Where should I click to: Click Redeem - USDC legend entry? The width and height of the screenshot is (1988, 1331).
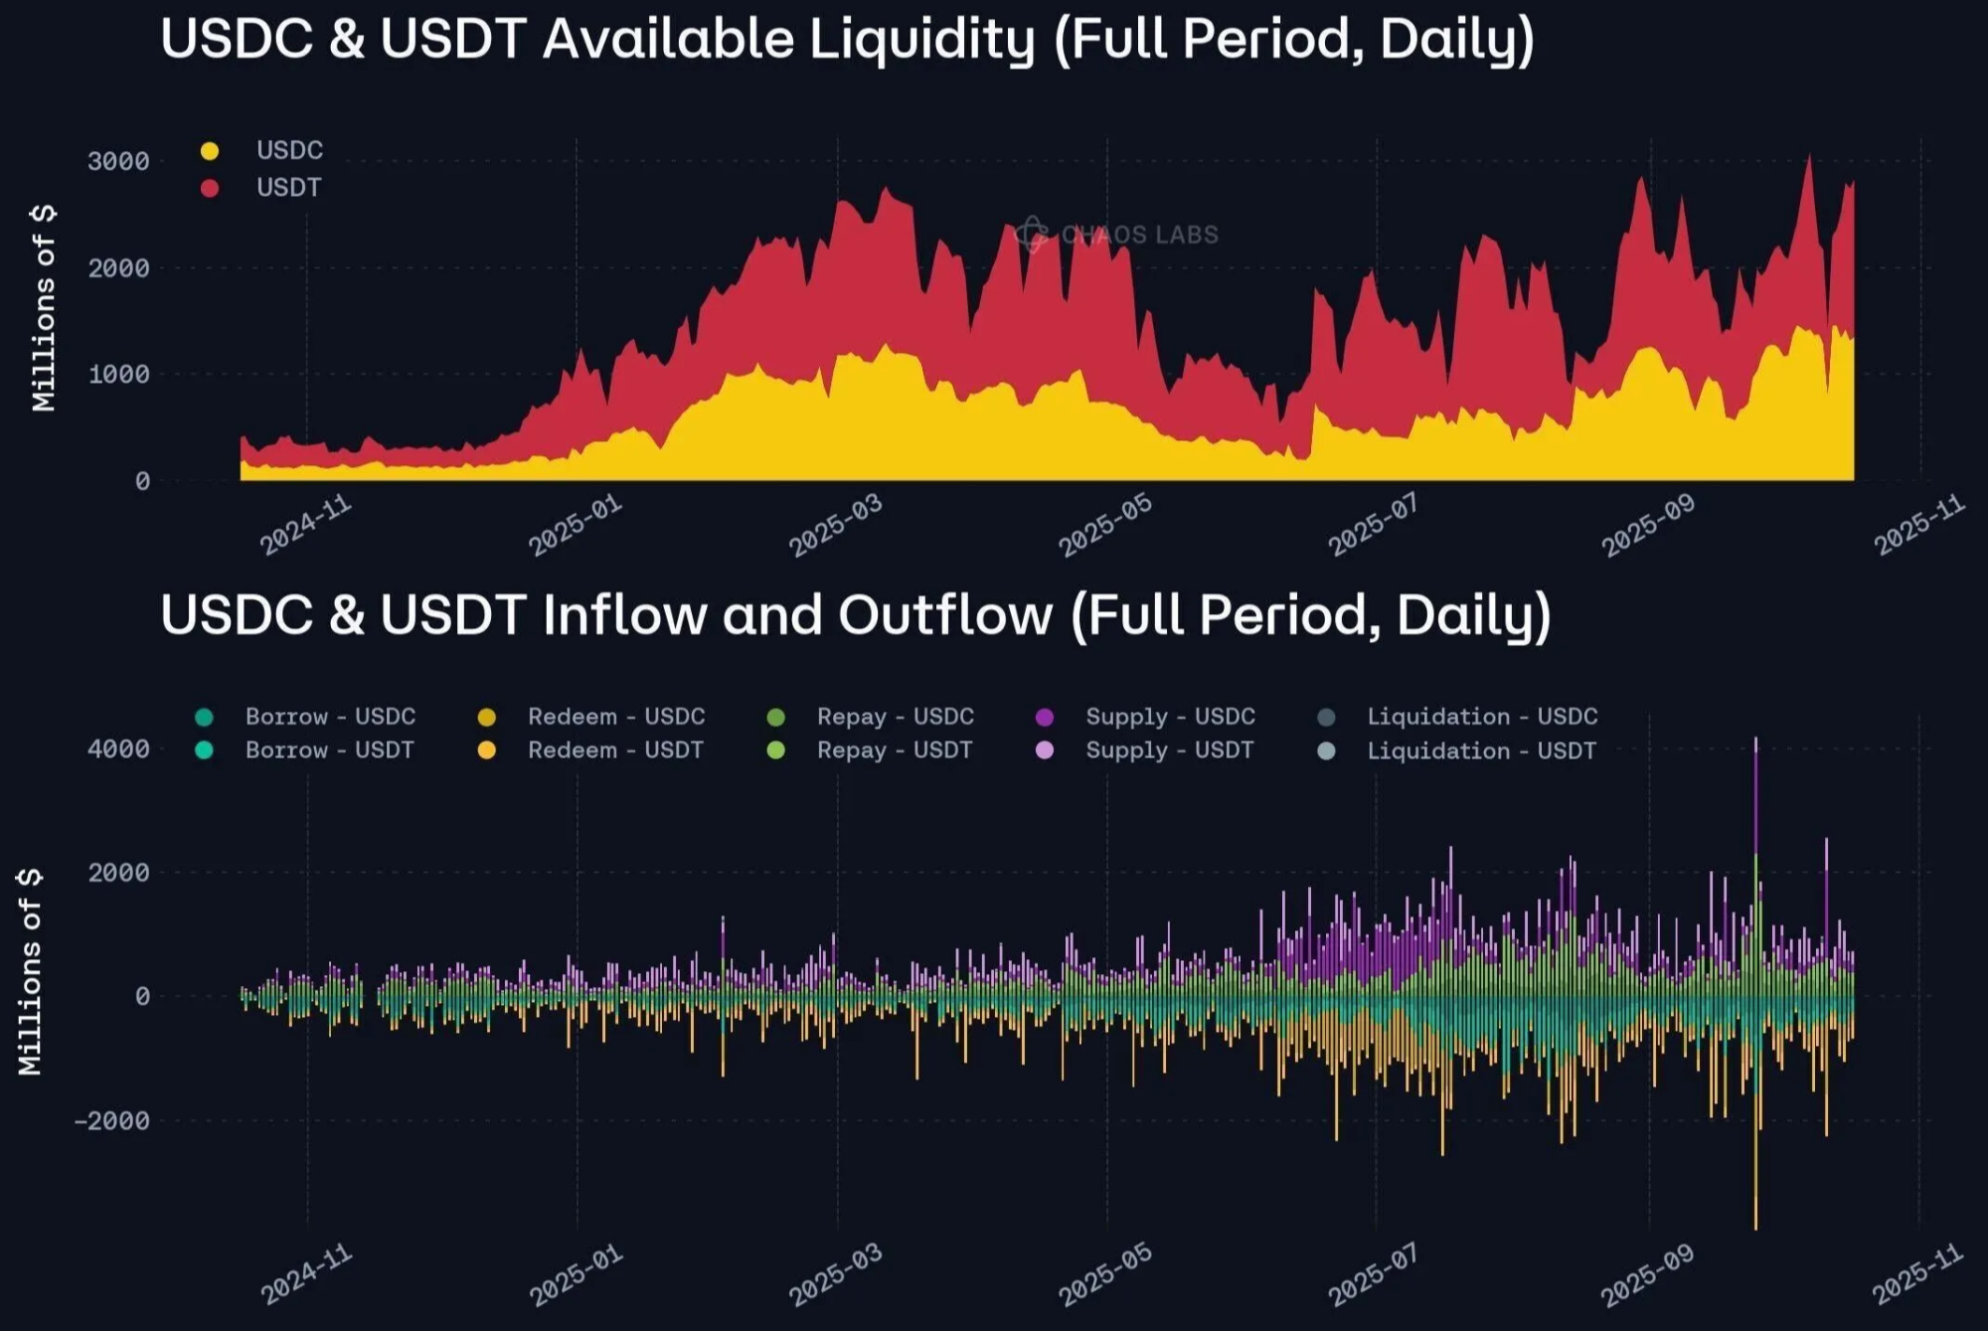(615, 717)
